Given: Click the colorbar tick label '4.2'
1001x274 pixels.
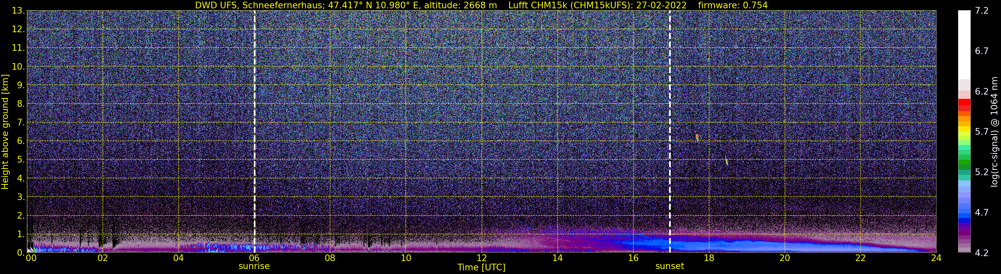Looking at the screenshot, I should pyautogui.click(x=982, y=253).
